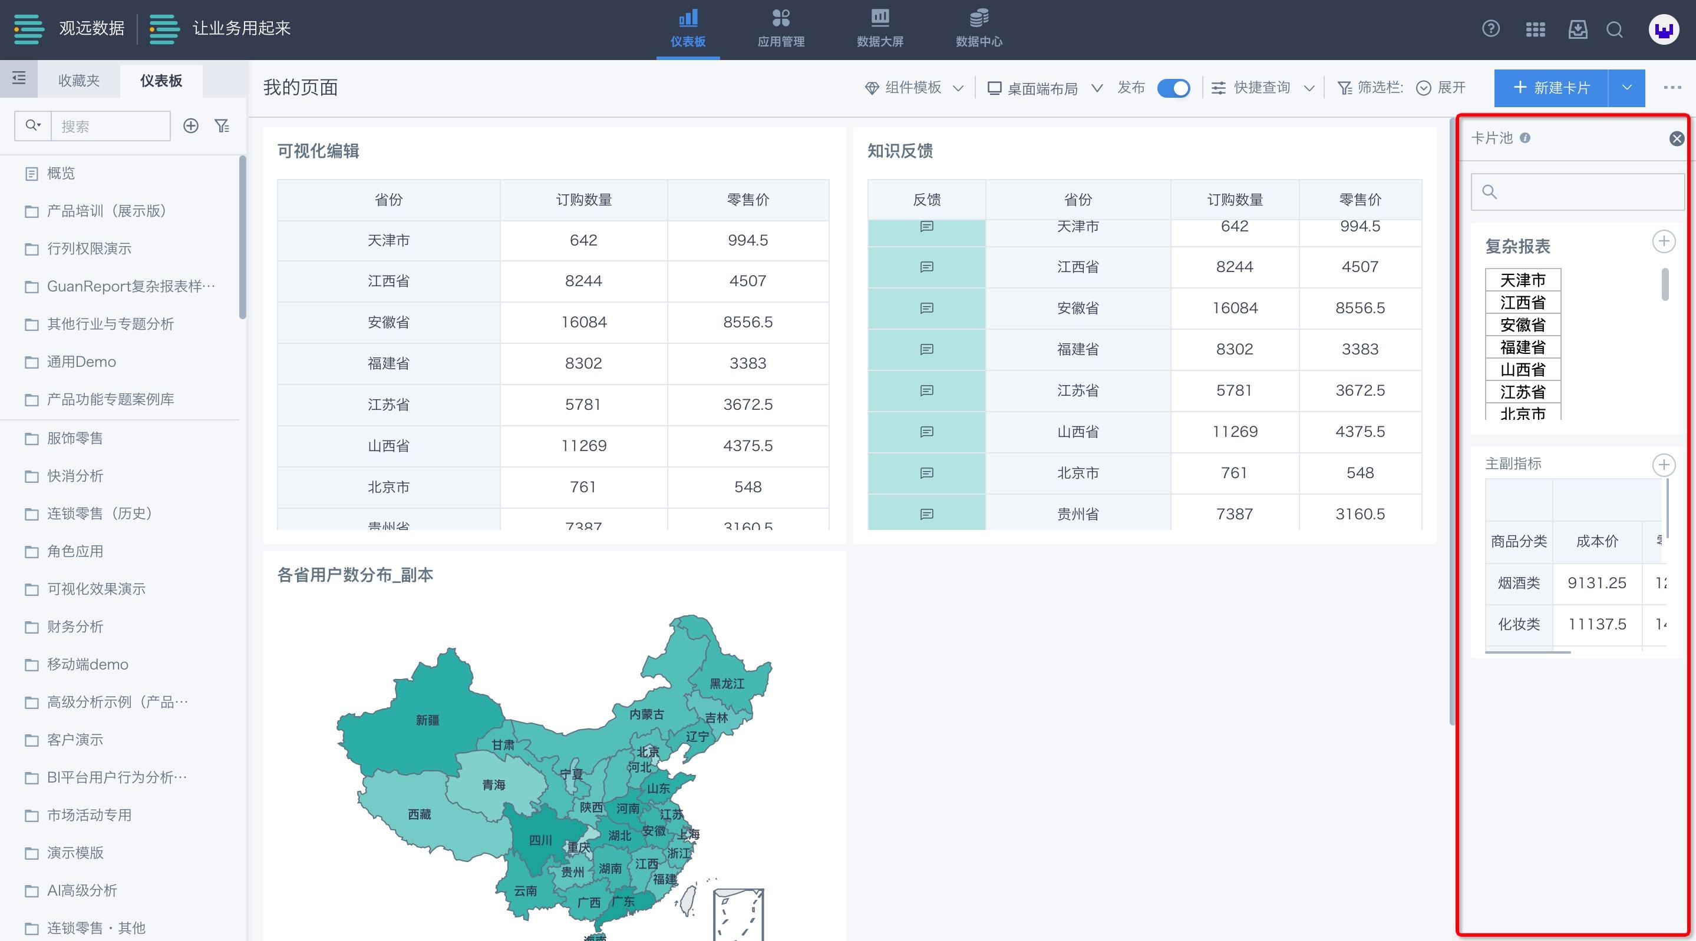The width and height of the screenshot is (1696, 941).
Task: Select 四川 region on the map
Action: tap(540, 840)
